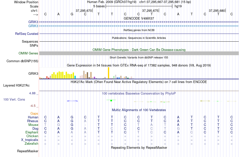This screenshot has height=157, width=239.
Task: Click the 37,295,680 position label
Action: pos(217,11)
